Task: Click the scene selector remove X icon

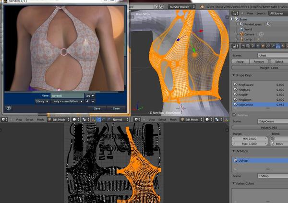Action: [x=161, y=7]
